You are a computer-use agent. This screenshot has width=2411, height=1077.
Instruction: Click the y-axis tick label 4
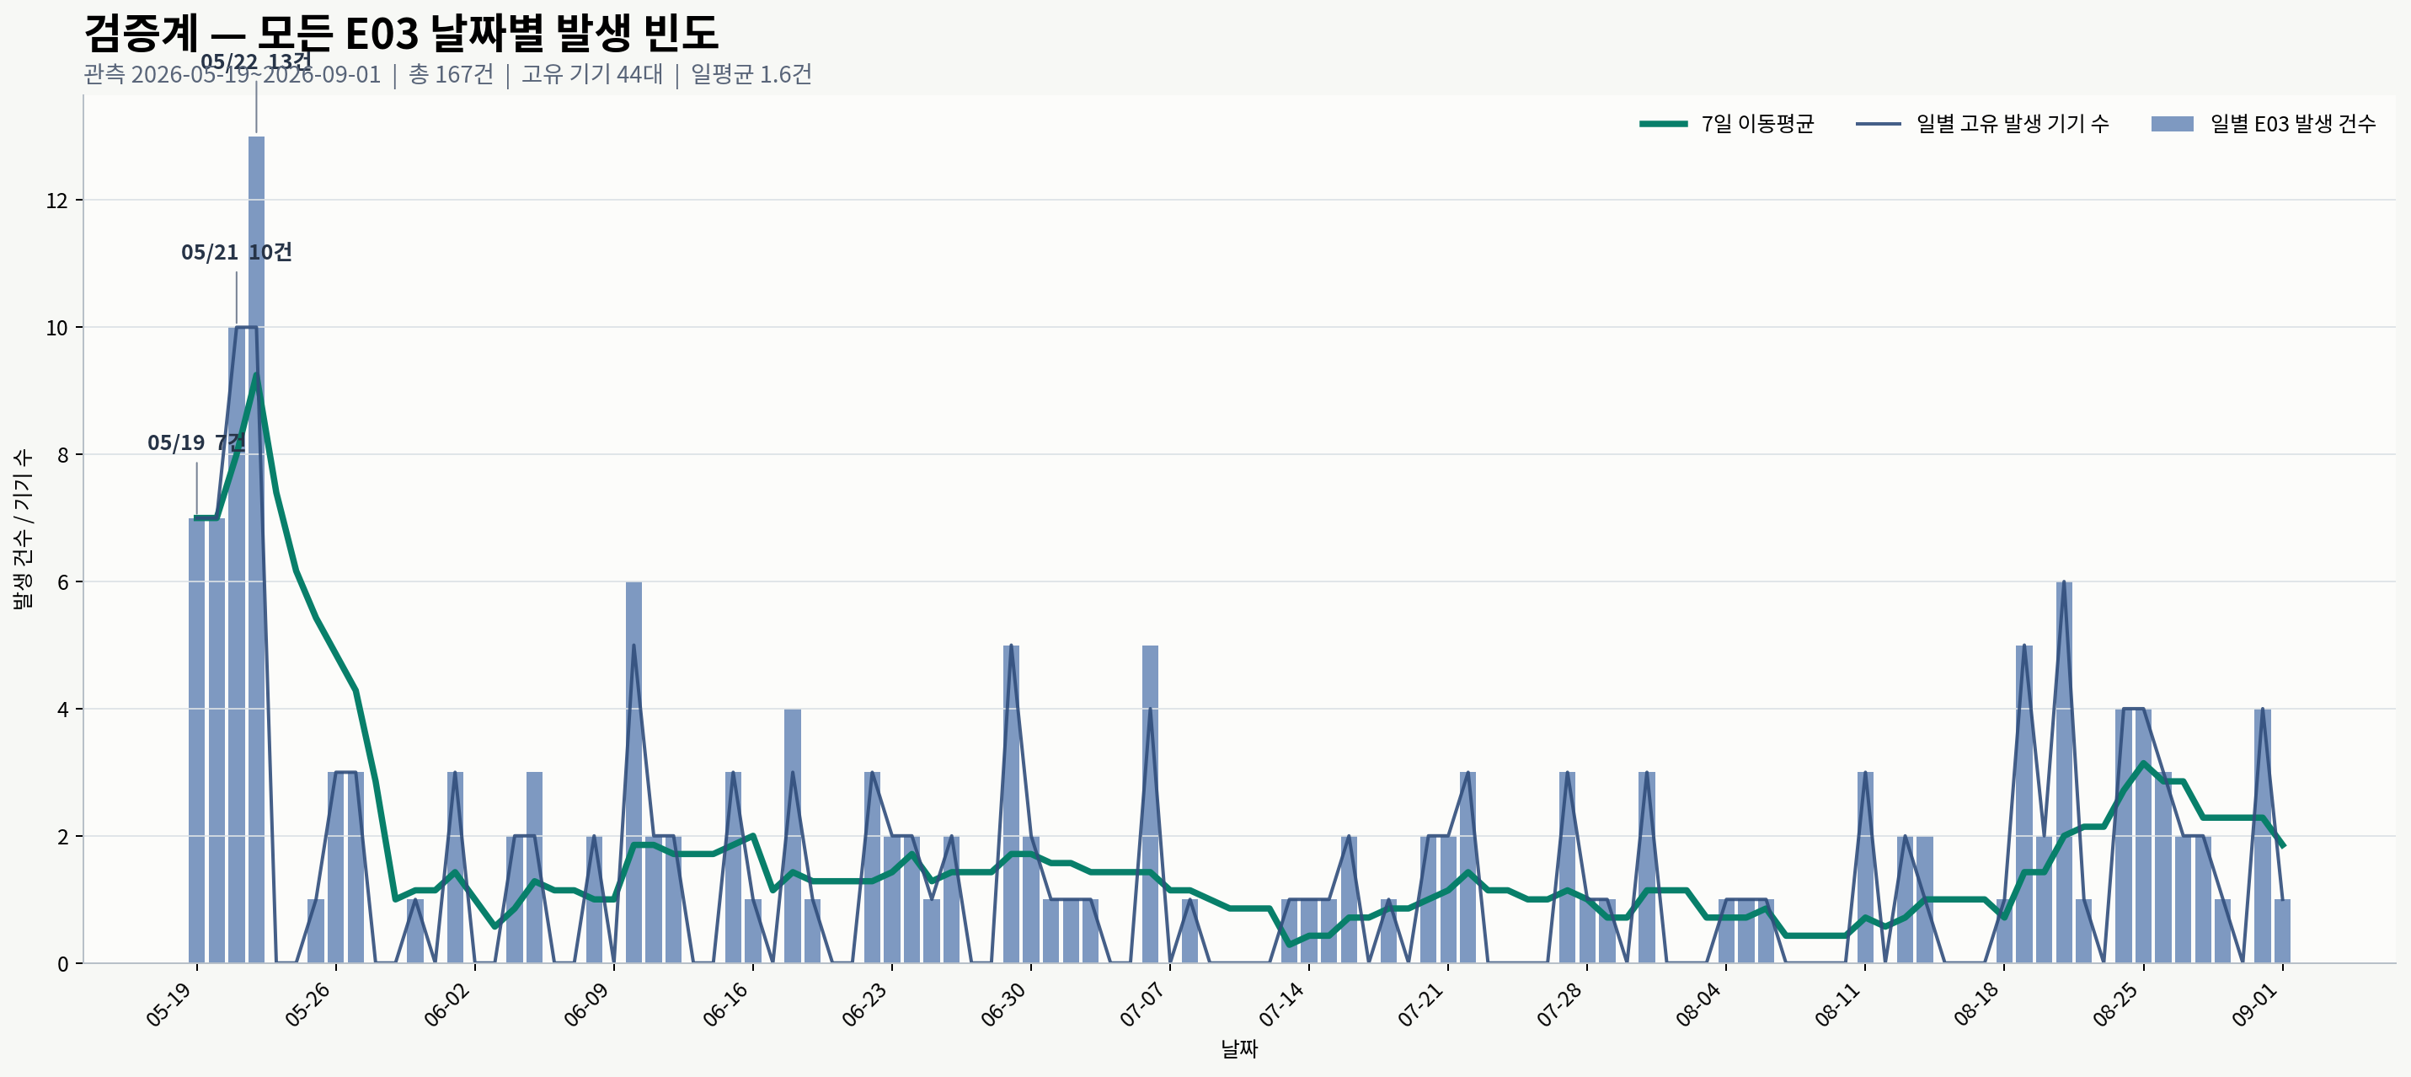coord(62,710)
